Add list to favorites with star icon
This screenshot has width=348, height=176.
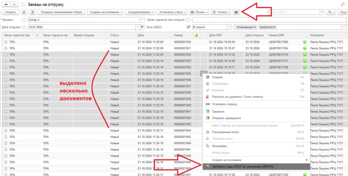23,4
